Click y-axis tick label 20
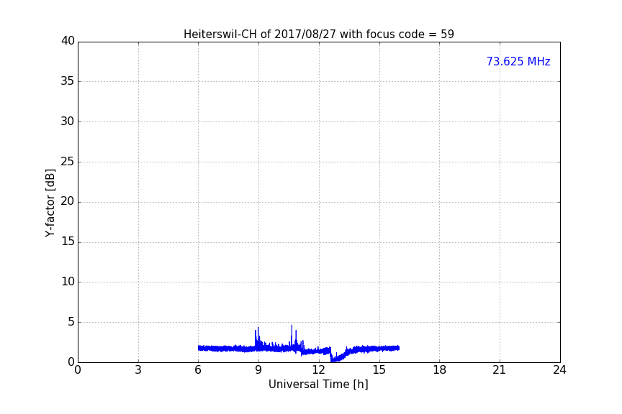Screen dimensions: 622x414 pos(68,201)
